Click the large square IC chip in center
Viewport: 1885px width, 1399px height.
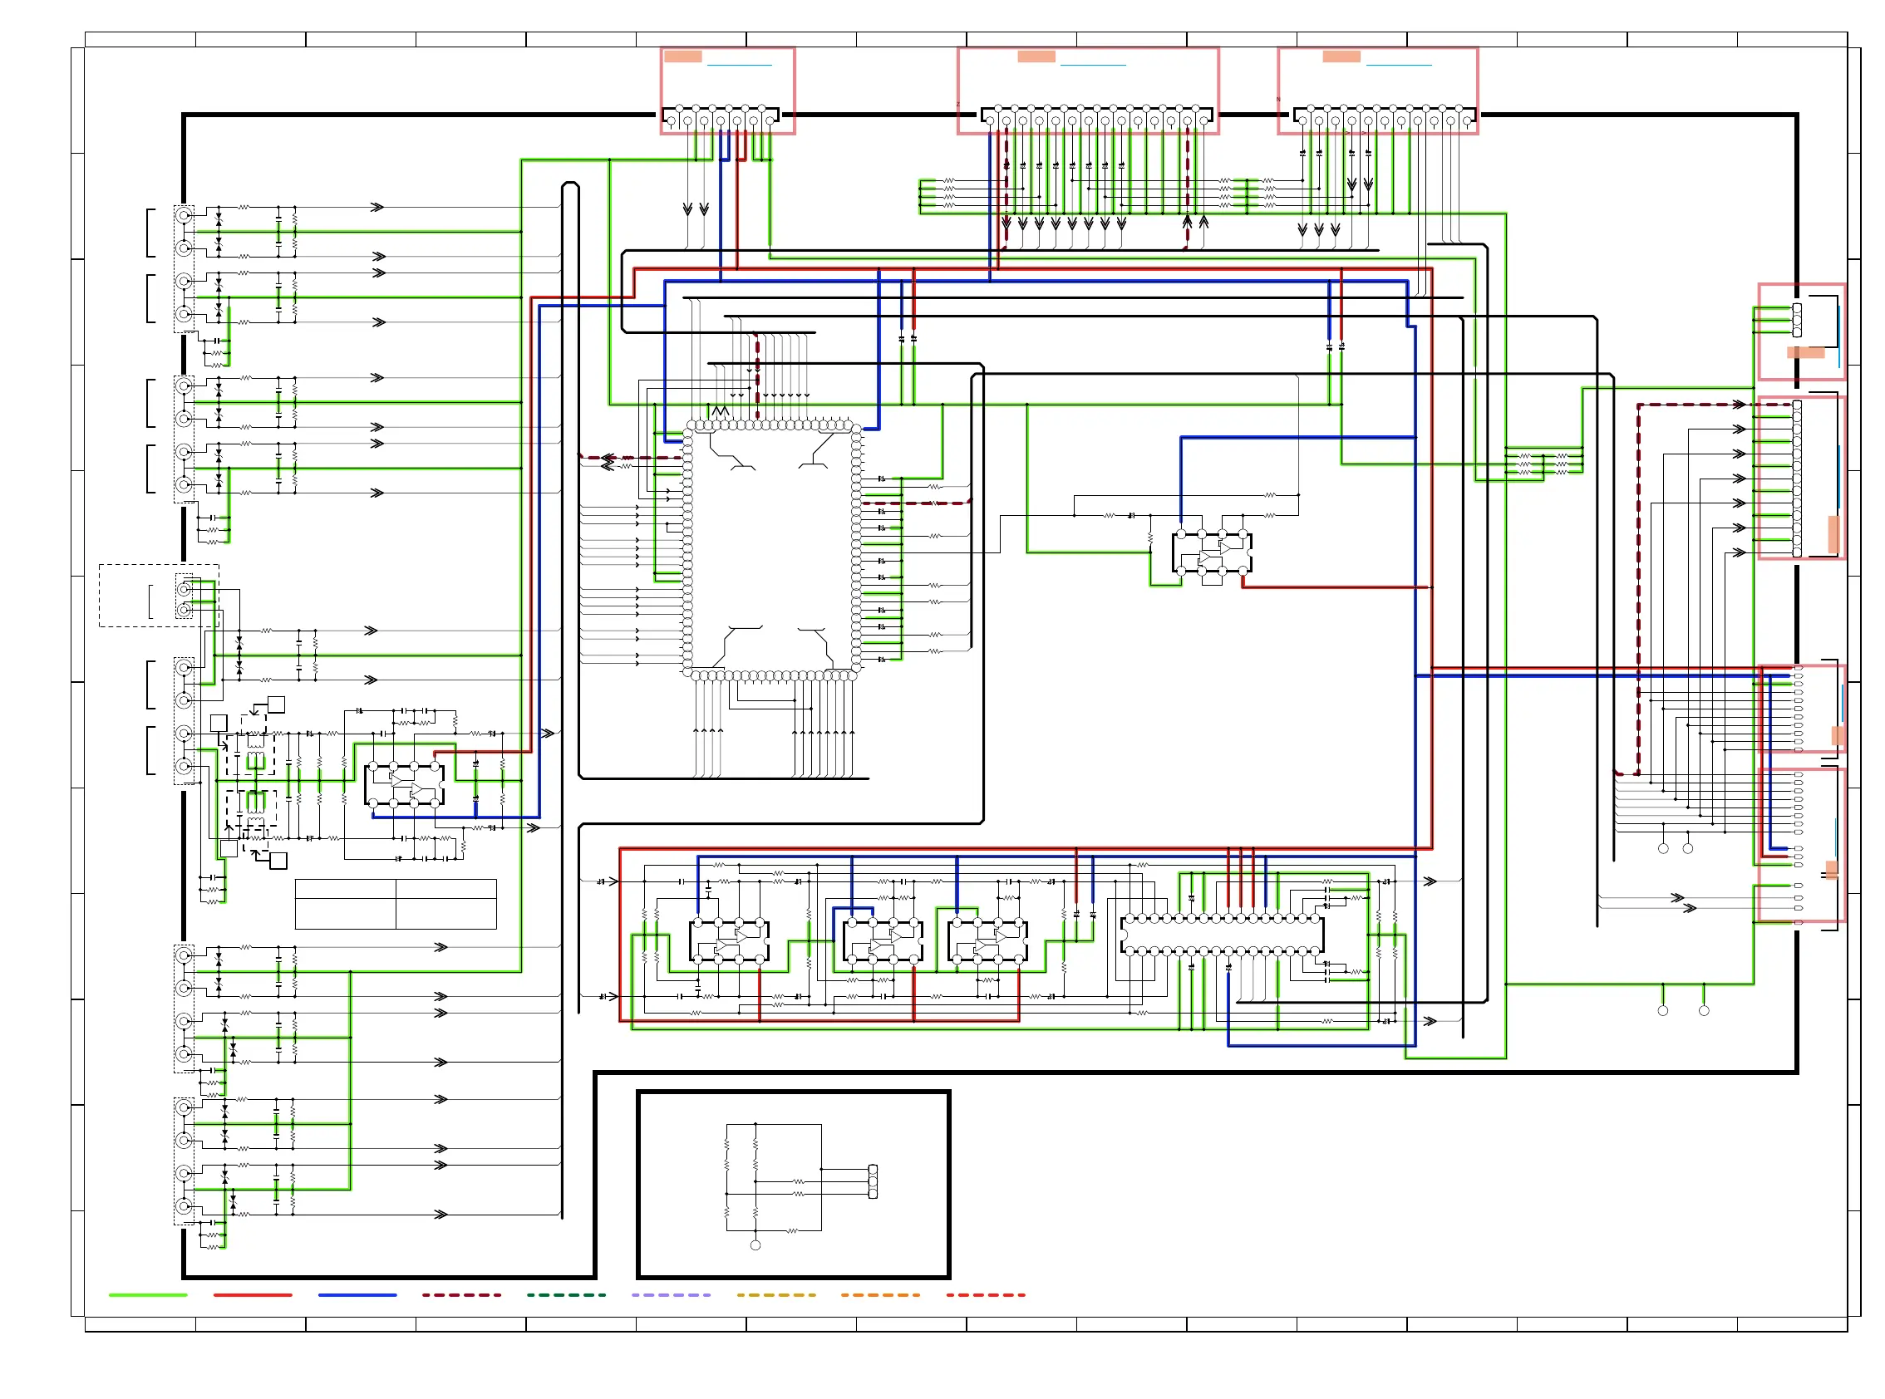771,551
